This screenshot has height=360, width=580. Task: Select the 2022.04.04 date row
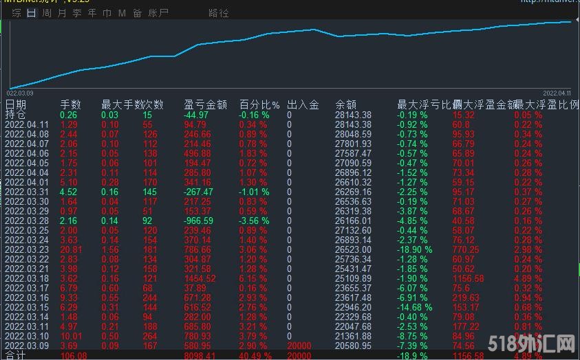27,172
